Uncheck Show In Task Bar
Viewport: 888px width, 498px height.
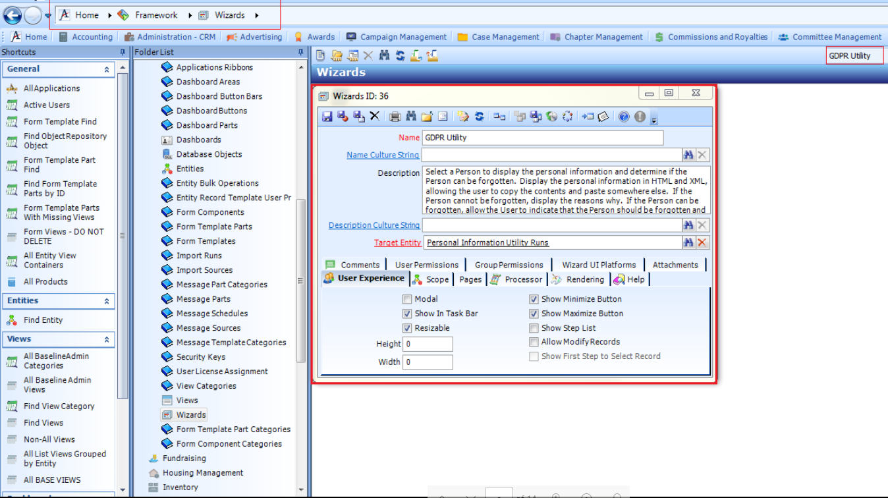point(407,314)
